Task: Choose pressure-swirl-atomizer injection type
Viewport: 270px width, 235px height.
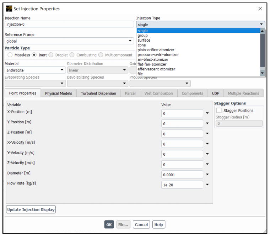Action: tap(198, 55)
